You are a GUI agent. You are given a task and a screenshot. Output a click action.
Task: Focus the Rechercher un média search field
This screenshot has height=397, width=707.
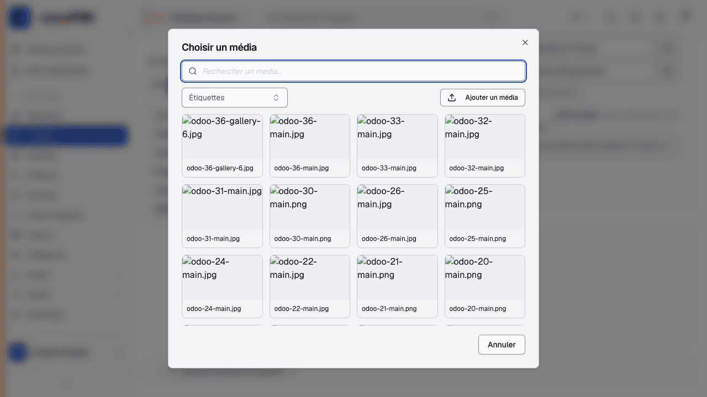pos(353,71)
